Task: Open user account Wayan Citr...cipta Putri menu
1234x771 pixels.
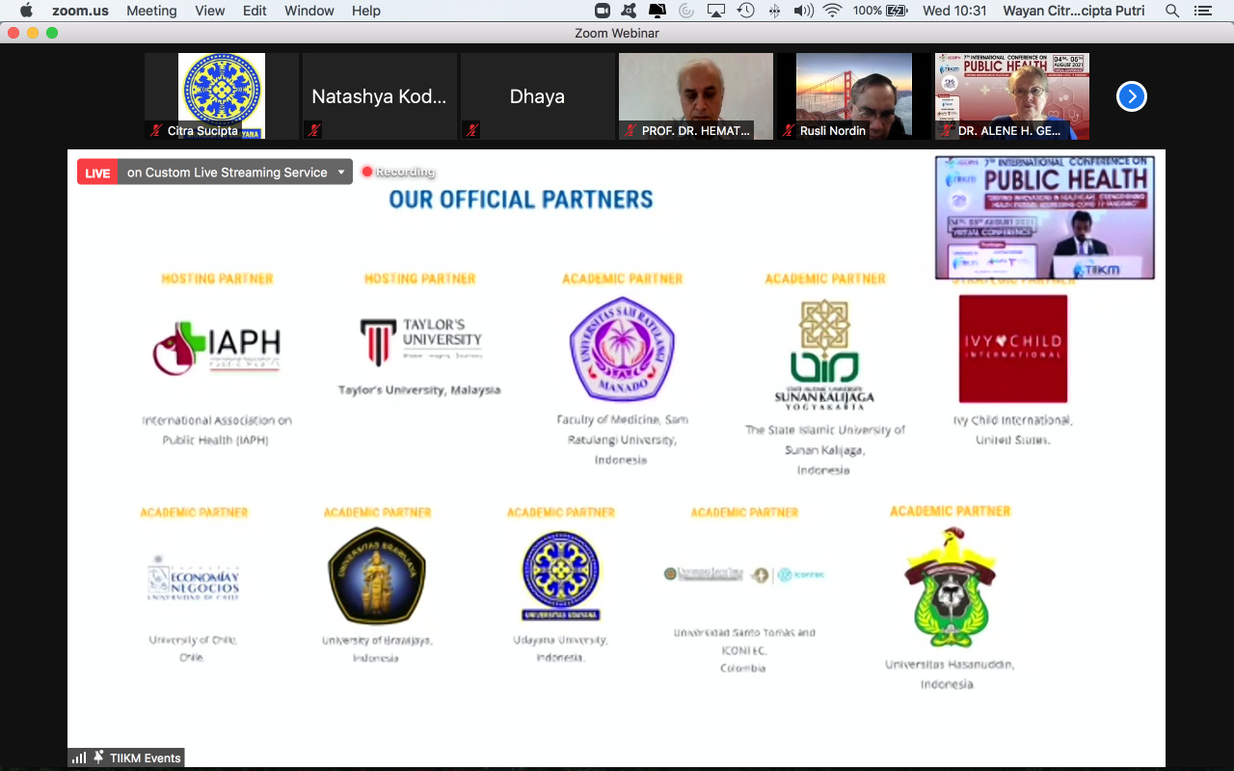Action: 1074,11
